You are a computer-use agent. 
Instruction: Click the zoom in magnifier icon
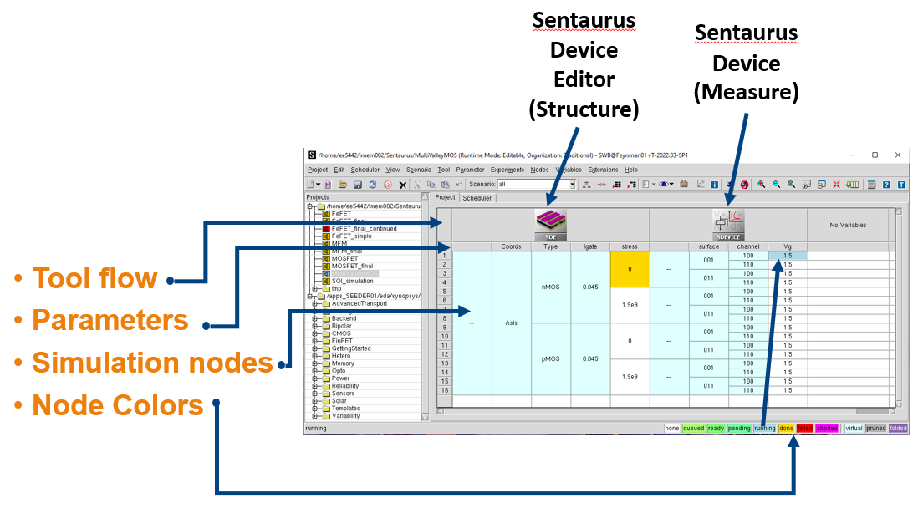[762, 184]
